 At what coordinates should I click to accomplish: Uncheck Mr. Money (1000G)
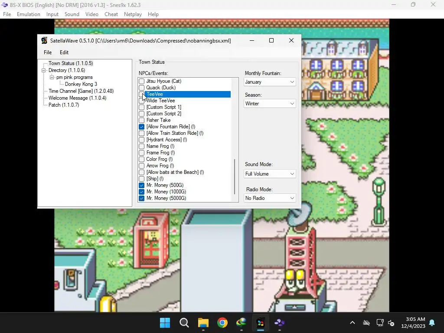[142, 192]
